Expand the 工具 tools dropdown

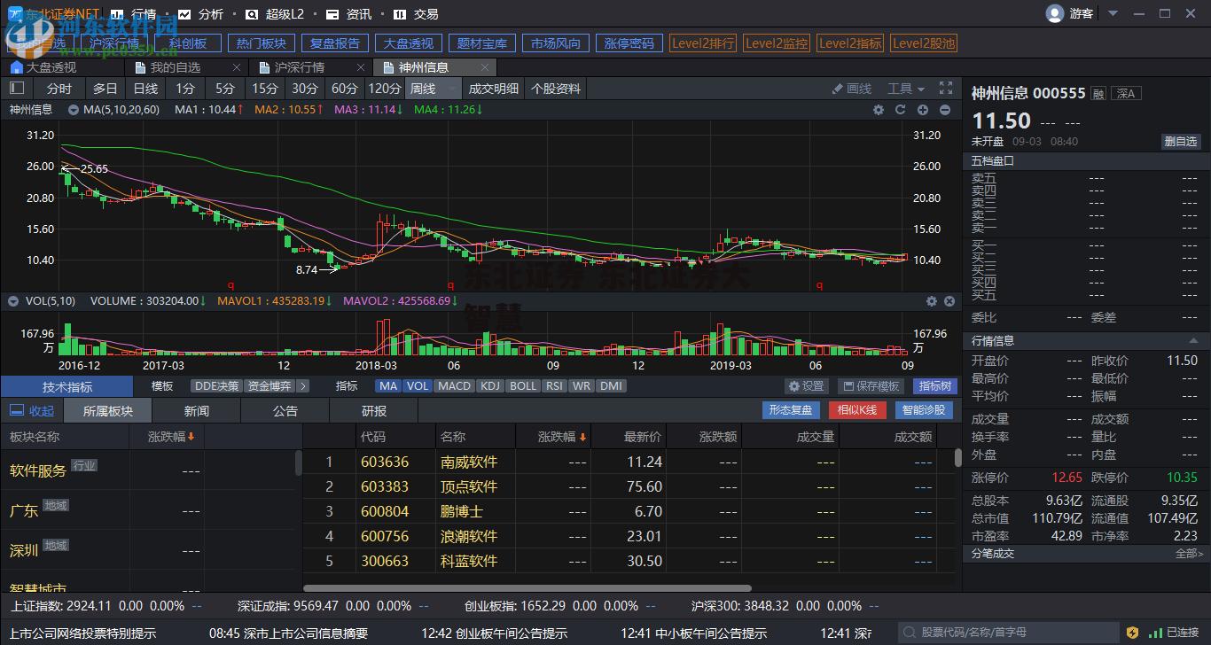pyautogui.click(x=906, y=89)
